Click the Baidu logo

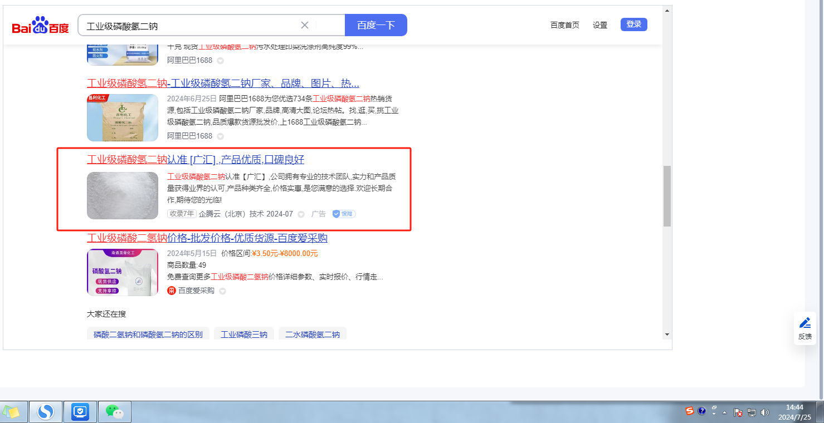(x=41, y=25)
